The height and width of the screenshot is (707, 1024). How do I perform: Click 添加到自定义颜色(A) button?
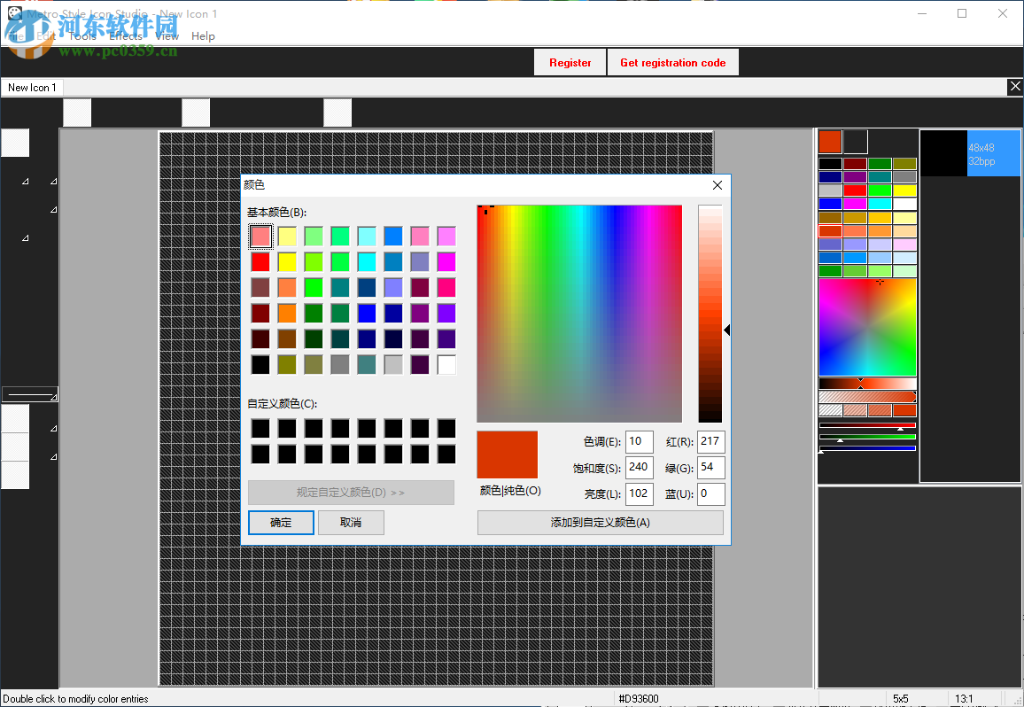(x=601, y=522)
